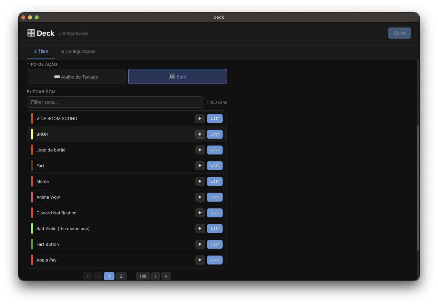Use the Jogo do botão sound
Viewport: 438px width, 305px height.
[215, 150]
